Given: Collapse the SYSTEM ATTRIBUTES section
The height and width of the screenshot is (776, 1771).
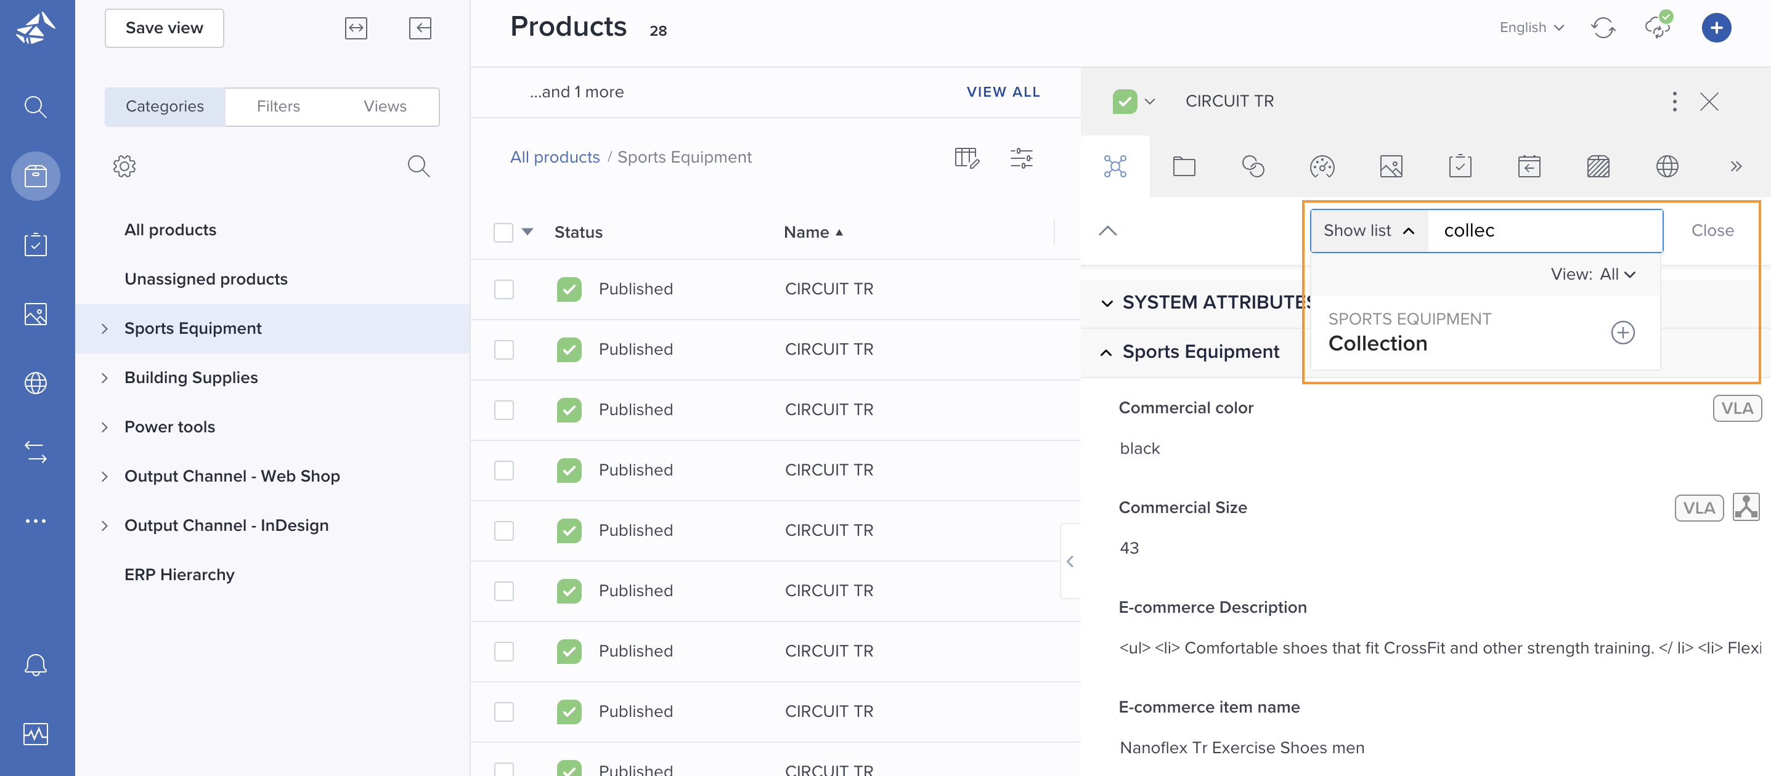Looking at the screenshot, I should tap(1107, 303).
